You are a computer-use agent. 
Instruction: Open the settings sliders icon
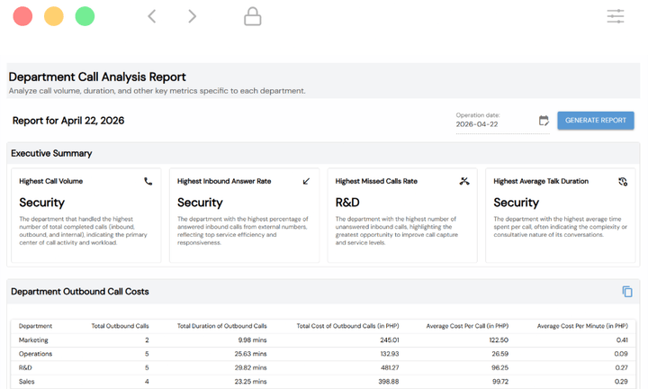616,16
